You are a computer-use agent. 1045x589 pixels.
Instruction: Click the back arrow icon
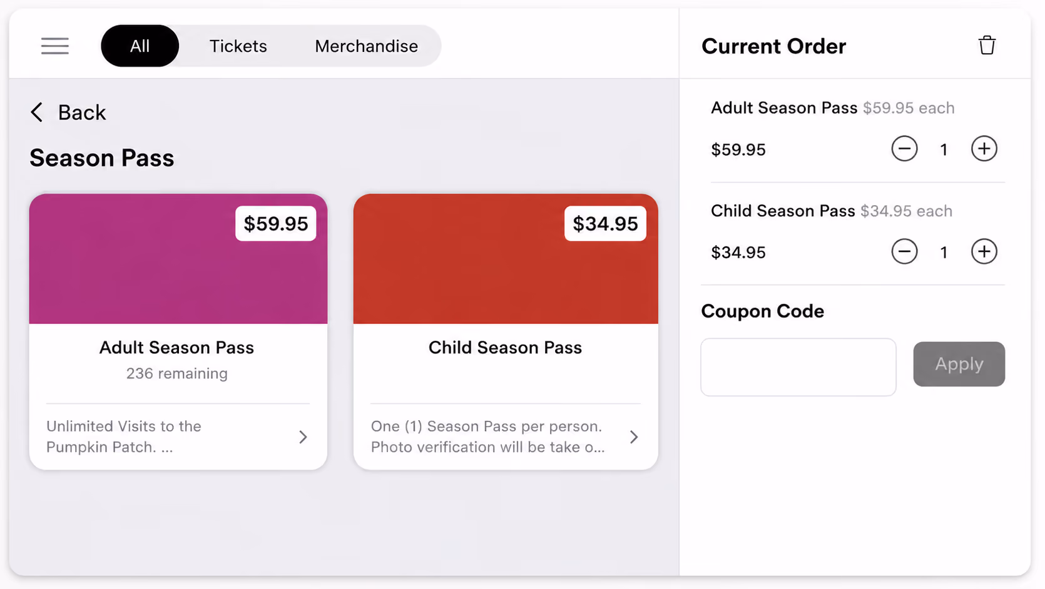tap(37, 113)
